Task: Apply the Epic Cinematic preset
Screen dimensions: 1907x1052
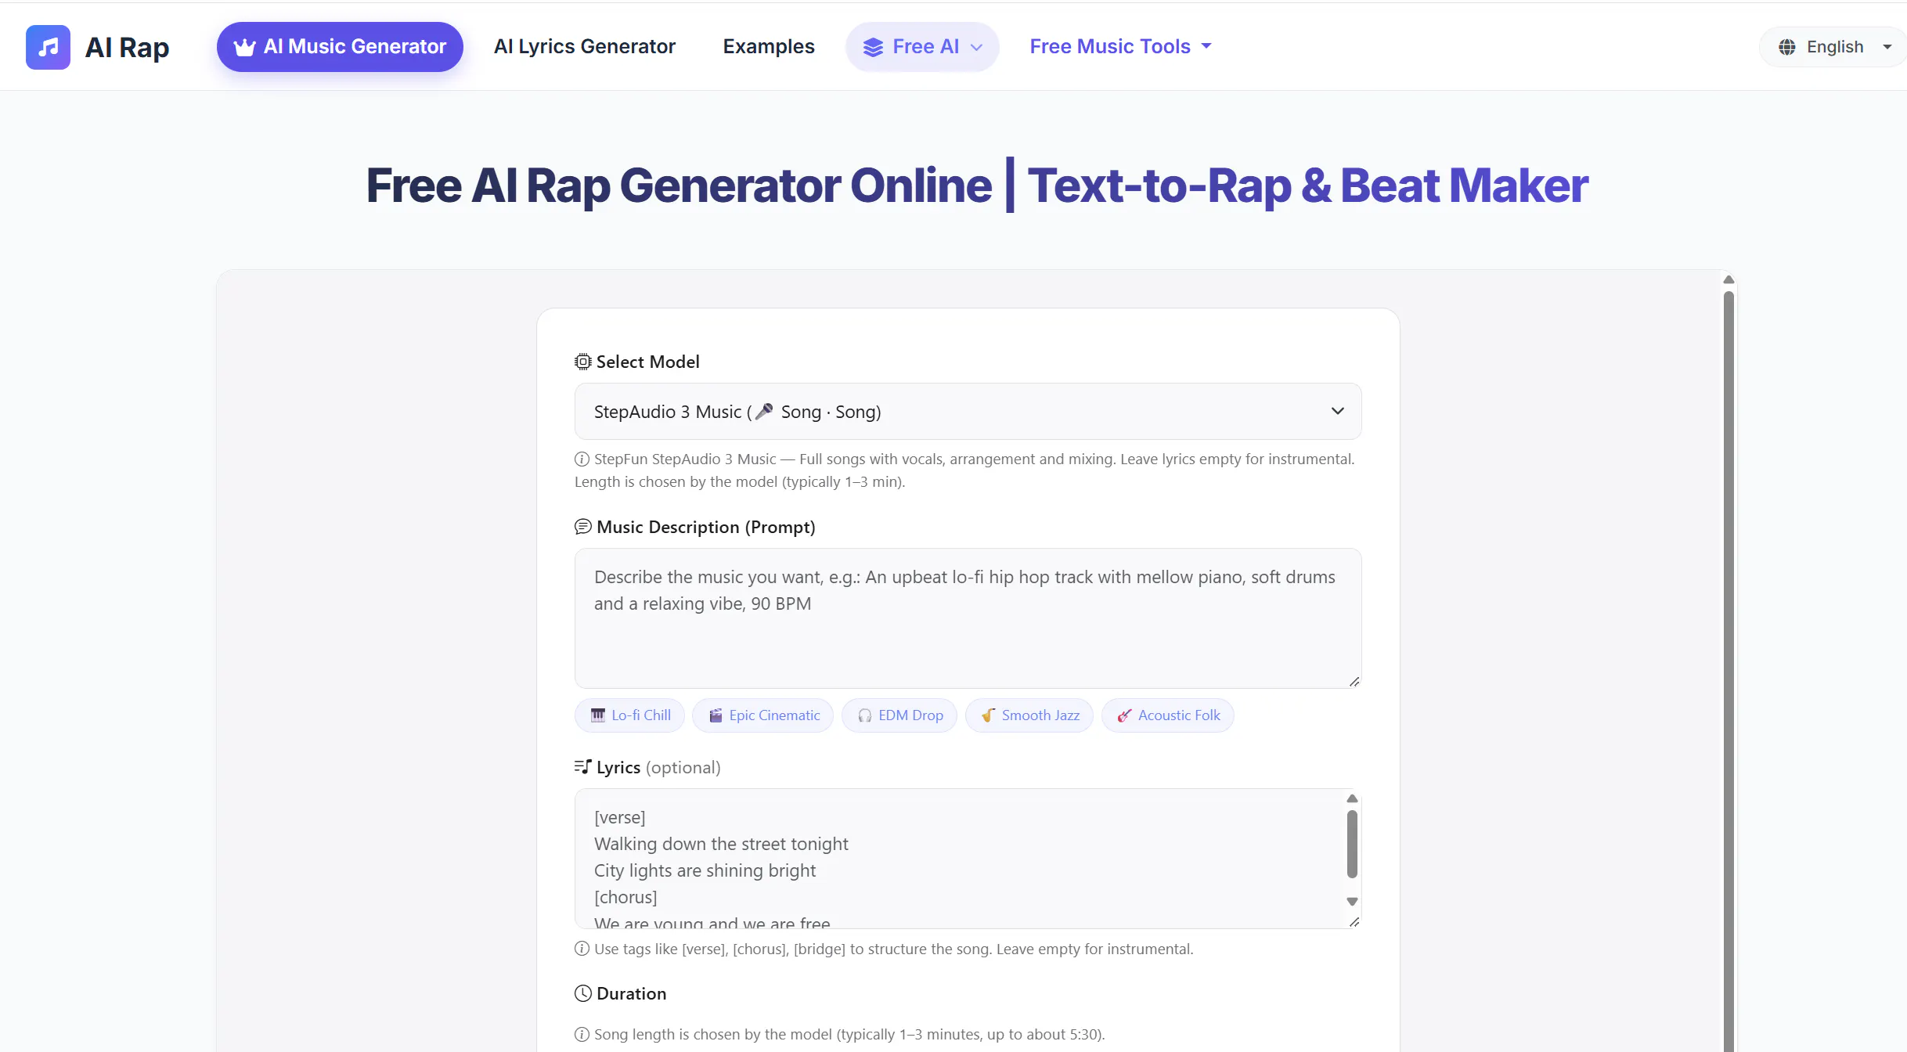Action: pos(762,715)
